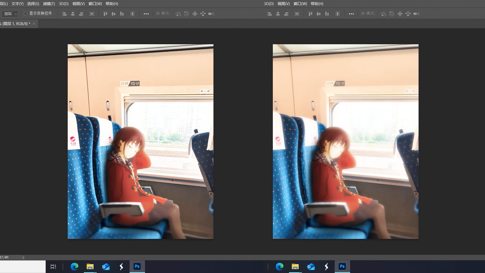Open the 视图(V) menu in left menu bar
This screenshot has width=485, height=273.
click(x=79, y=4)
